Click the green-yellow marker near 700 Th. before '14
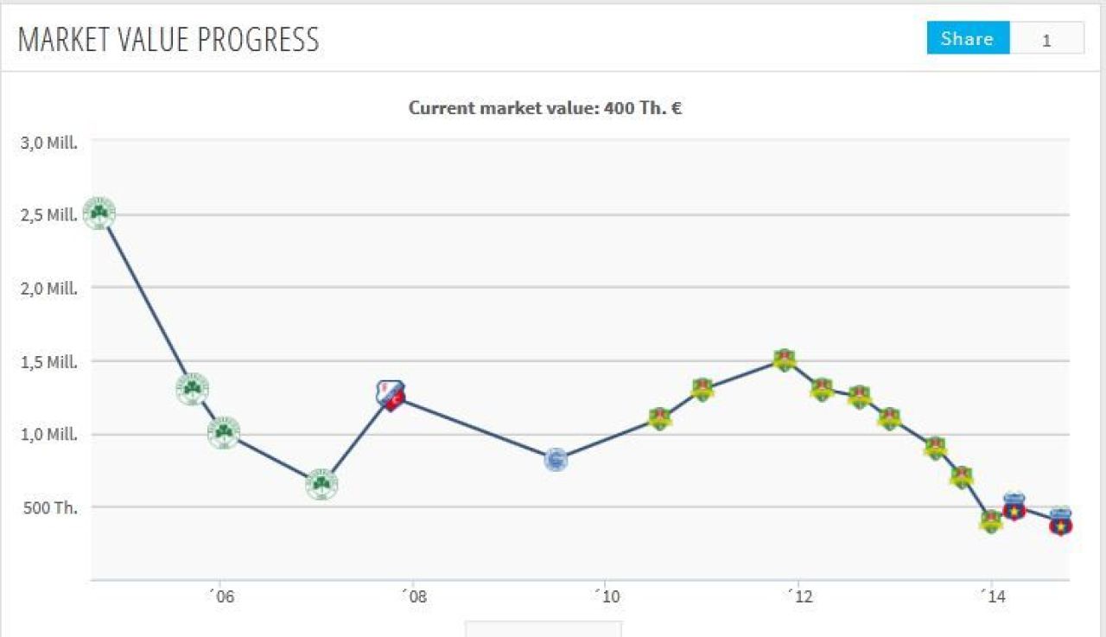Viewport: 1106px width, 637px height. [962, 477]
